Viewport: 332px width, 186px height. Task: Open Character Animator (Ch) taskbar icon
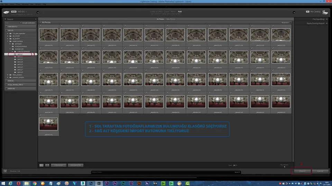click(131, 183)
